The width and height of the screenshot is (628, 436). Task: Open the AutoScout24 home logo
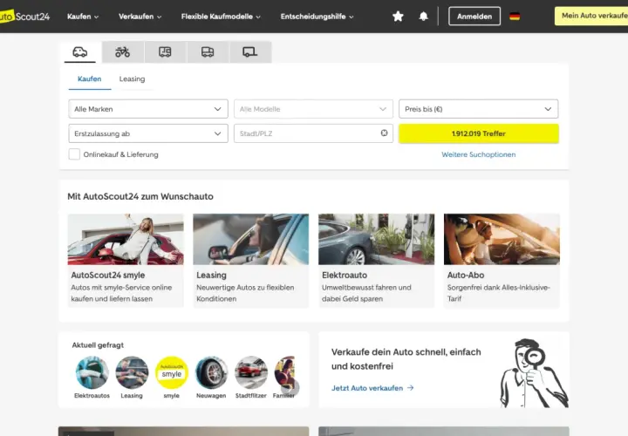click(24, 17)
